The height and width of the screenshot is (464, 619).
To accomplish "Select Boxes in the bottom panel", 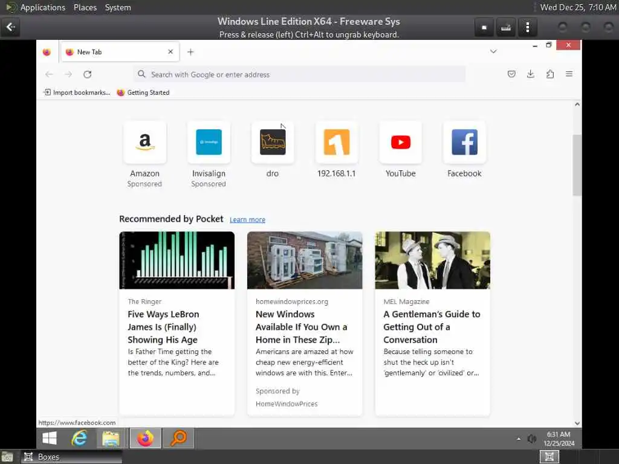I will coord(71,457).
